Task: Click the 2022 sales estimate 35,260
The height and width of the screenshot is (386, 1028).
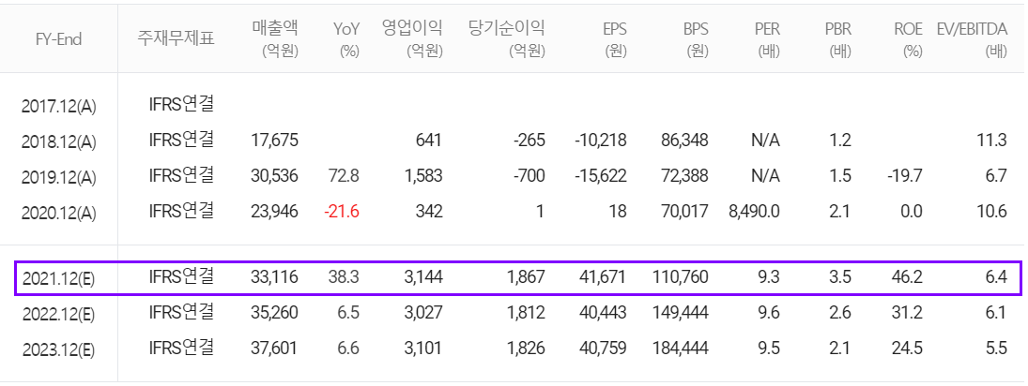Action: click(x=275, y=313)
